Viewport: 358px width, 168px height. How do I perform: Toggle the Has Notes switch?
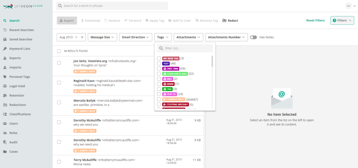tap(253, 37)
